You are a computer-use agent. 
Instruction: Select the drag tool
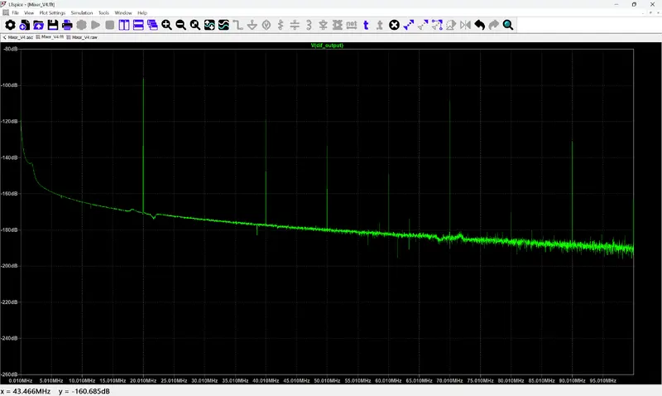coord(437,25)
